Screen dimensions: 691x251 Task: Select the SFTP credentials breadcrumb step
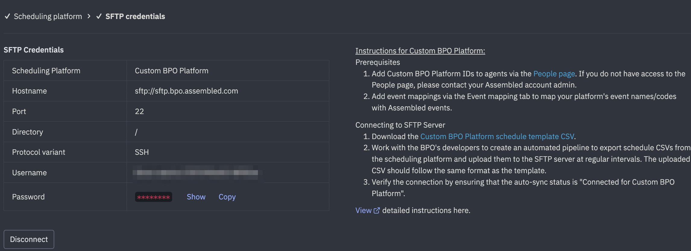pyautogui.click(x=135, y=16)
